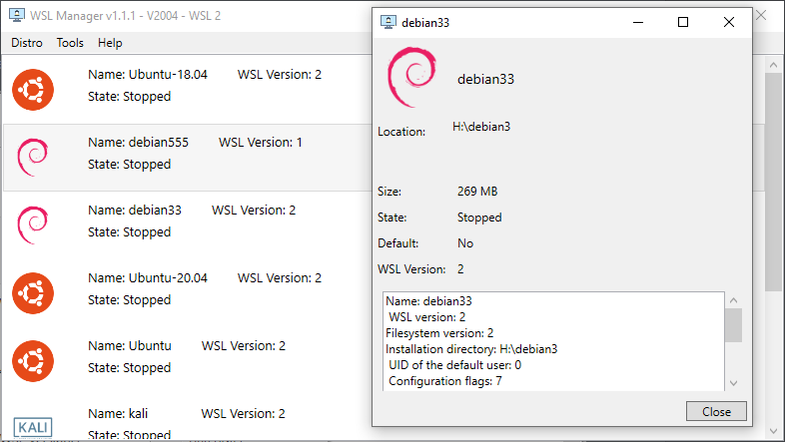Click the debian33 swirl icon in distro list
Image resolution: width=785 pixels, height=442 pixels.
coord(33,225)
